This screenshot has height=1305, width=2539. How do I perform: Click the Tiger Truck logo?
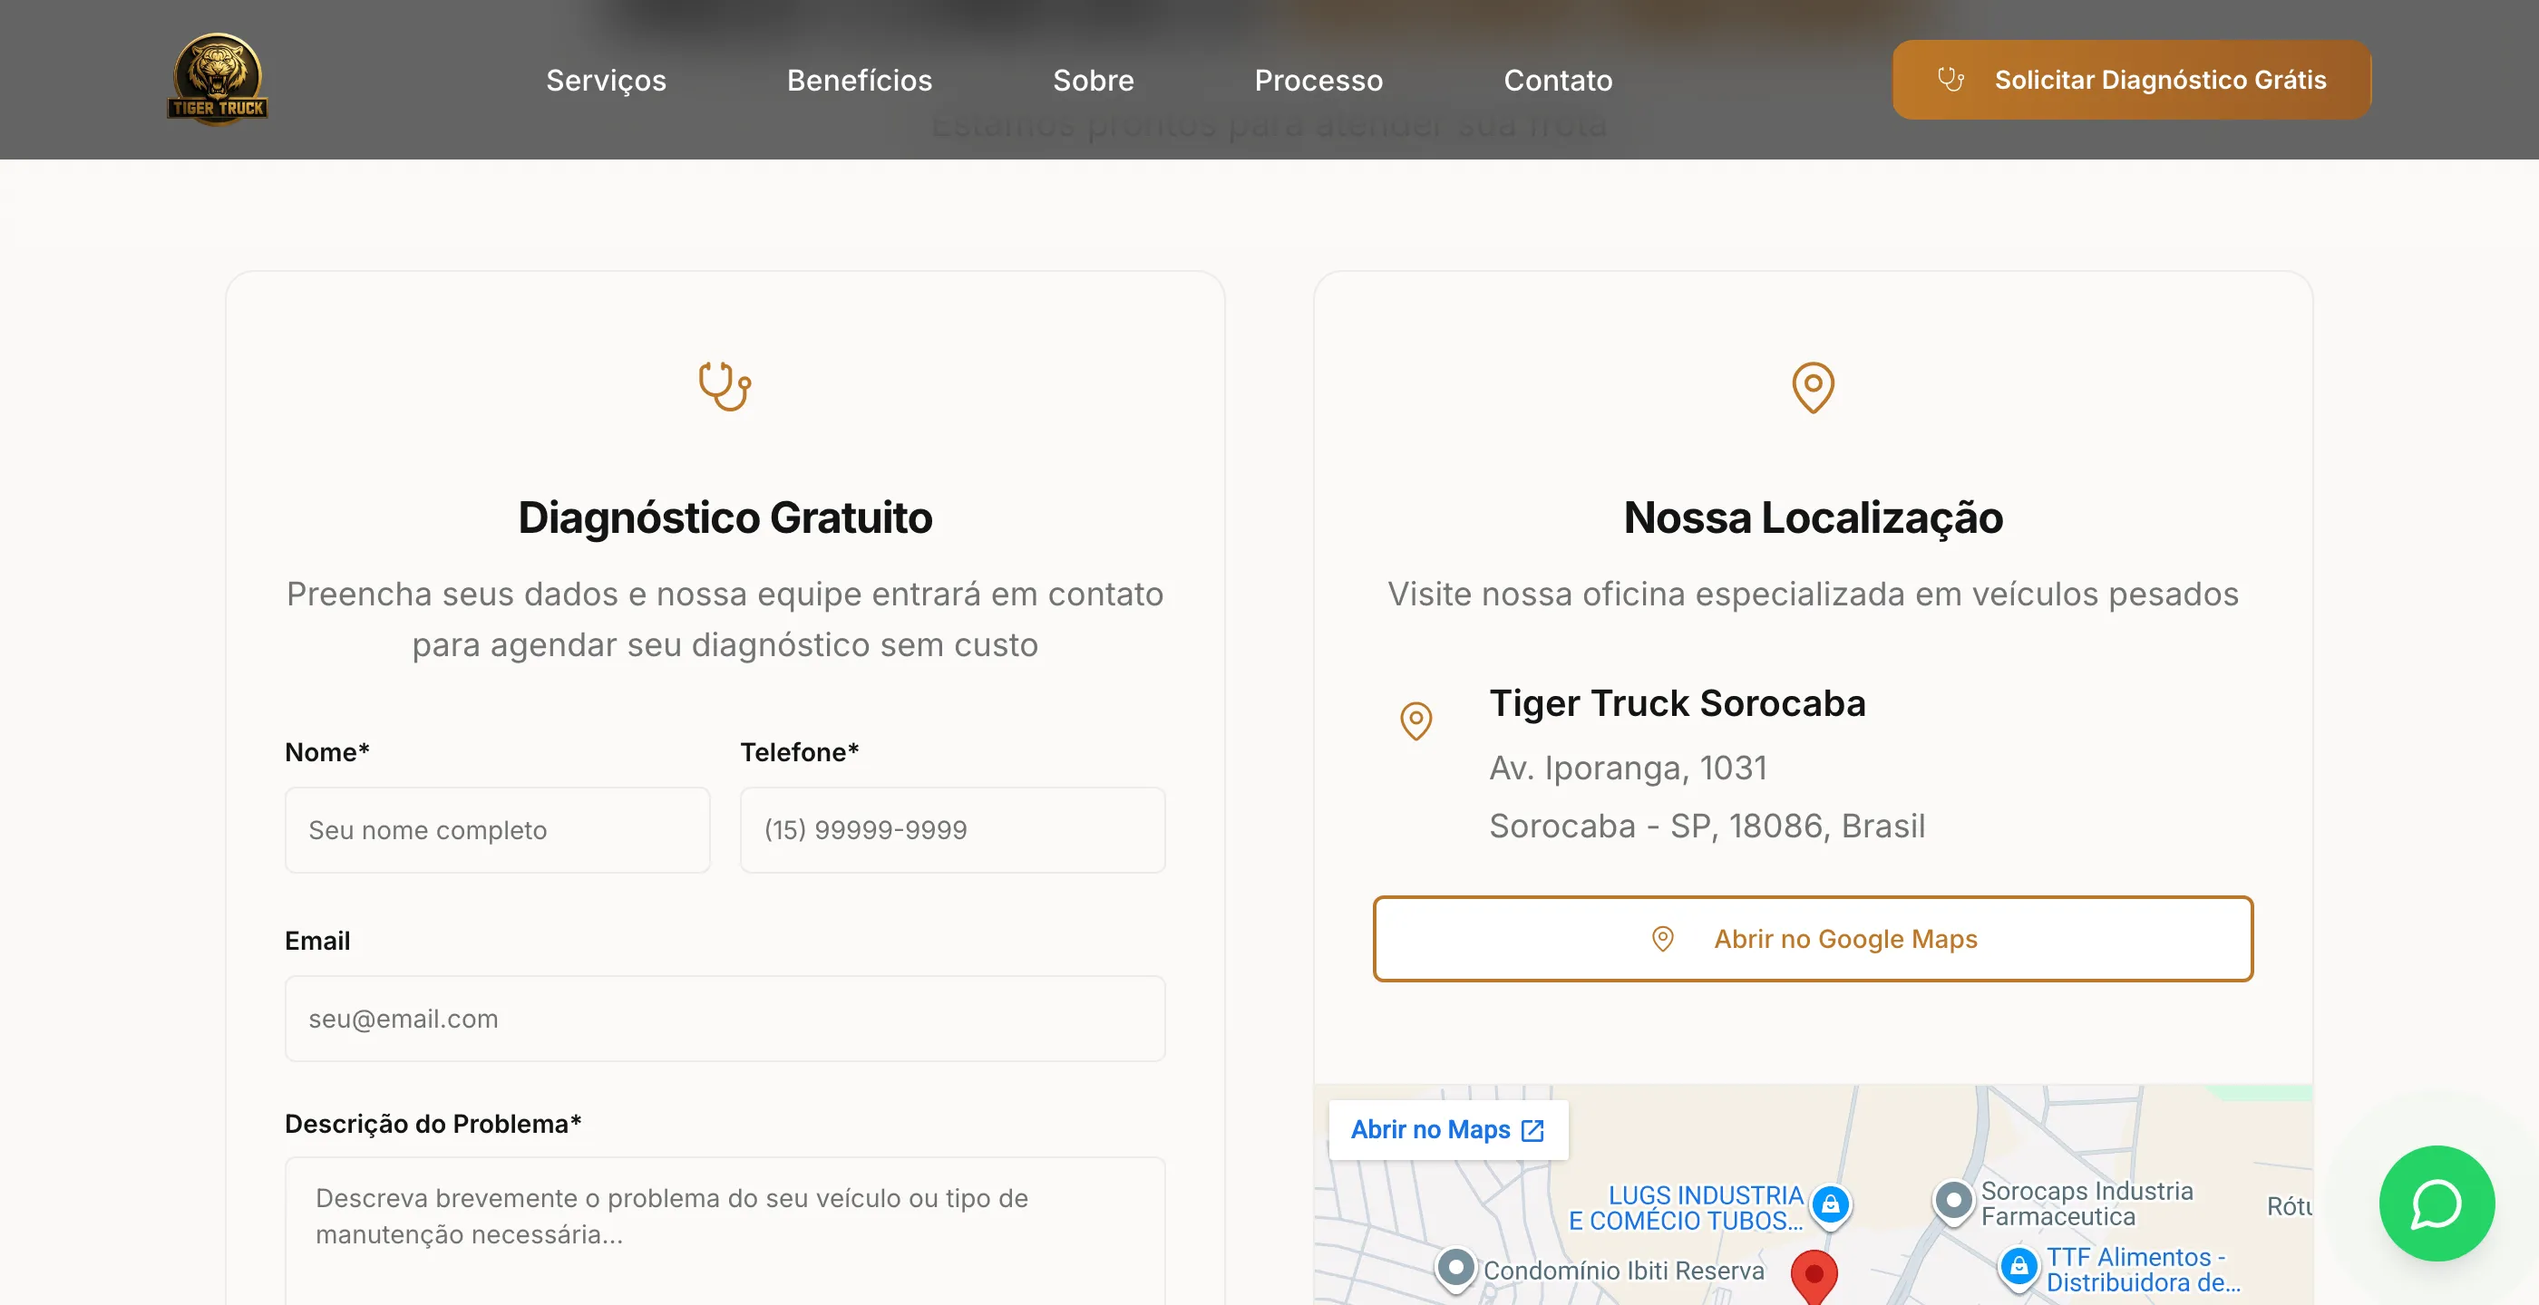(x=218, y=79)
